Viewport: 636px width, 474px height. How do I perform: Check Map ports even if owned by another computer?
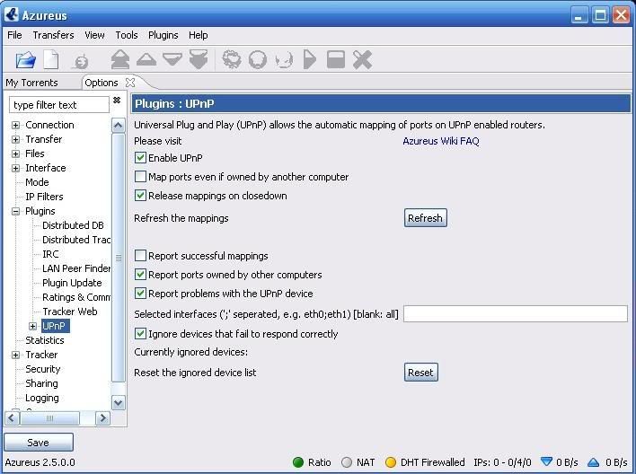click(x=140, y=176)
